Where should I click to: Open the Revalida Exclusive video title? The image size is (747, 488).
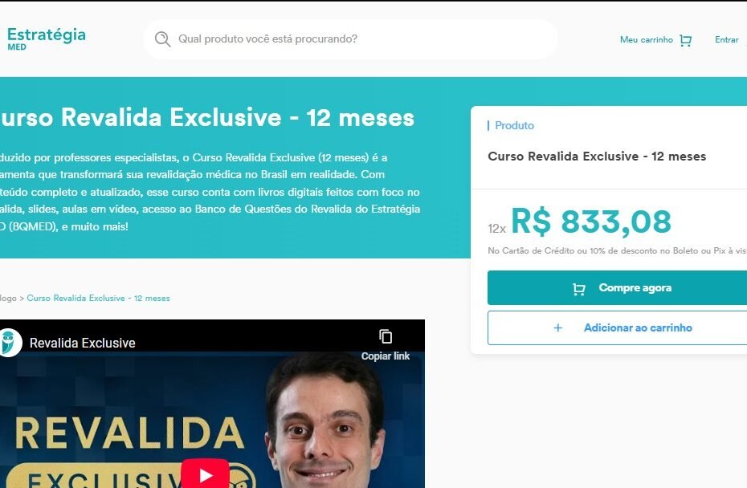tap(83, 343)
